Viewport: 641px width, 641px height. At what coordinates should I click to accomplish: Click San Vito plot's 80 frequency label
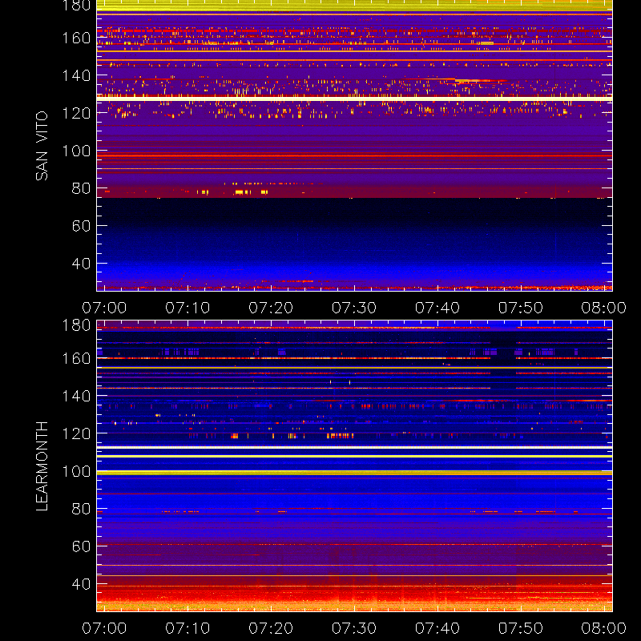(x=81, y=188)
